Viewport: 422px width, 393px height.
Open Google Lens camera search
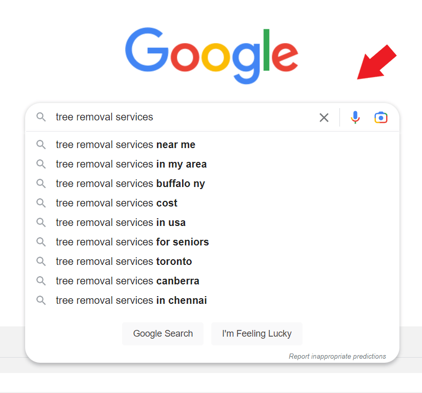[x=381, y=117]
